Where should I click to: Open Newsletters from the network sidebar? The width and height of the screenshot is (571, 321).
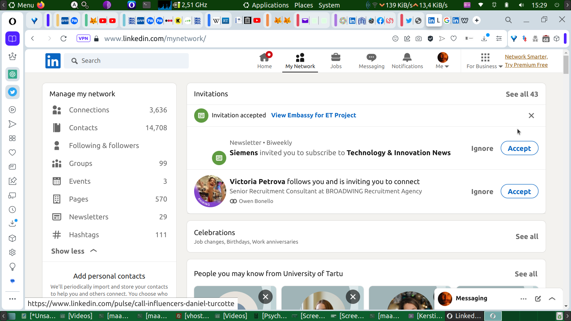point(109,217)
